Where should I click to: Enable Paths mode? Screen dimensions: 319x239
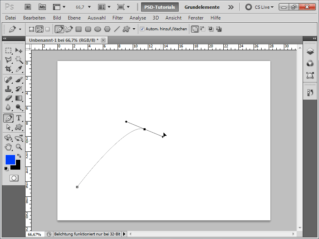point(39,29)
